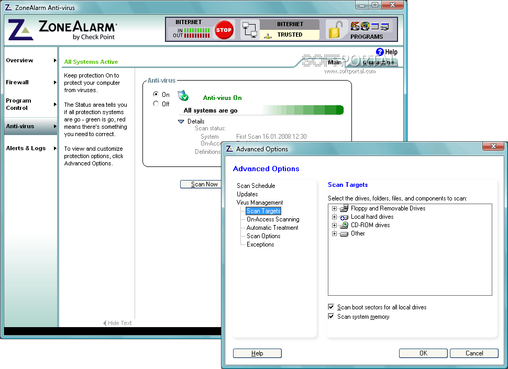
Task: Expand the Alerts & Logs sidebar arrow
Action: click(55, 148)
